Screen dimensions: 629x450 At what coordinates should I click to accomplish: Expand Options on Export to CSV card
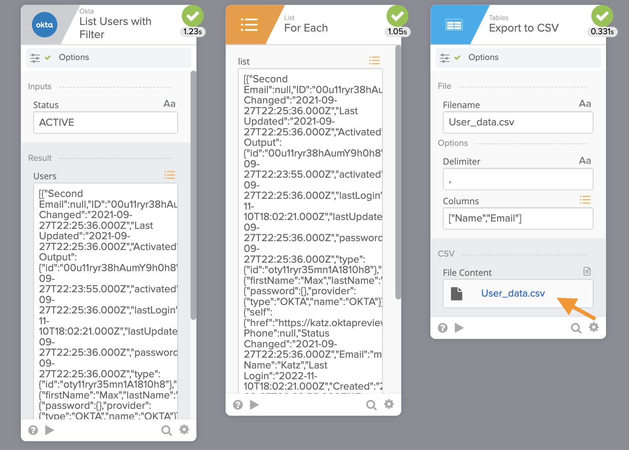pyautogui.click(x=483, y=57)
